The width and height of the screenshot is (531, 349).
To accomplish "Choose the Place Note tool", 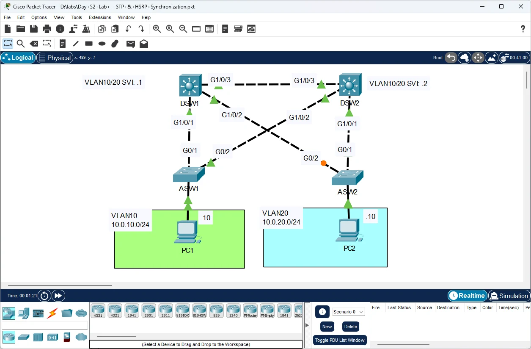I will pos(63,44).
